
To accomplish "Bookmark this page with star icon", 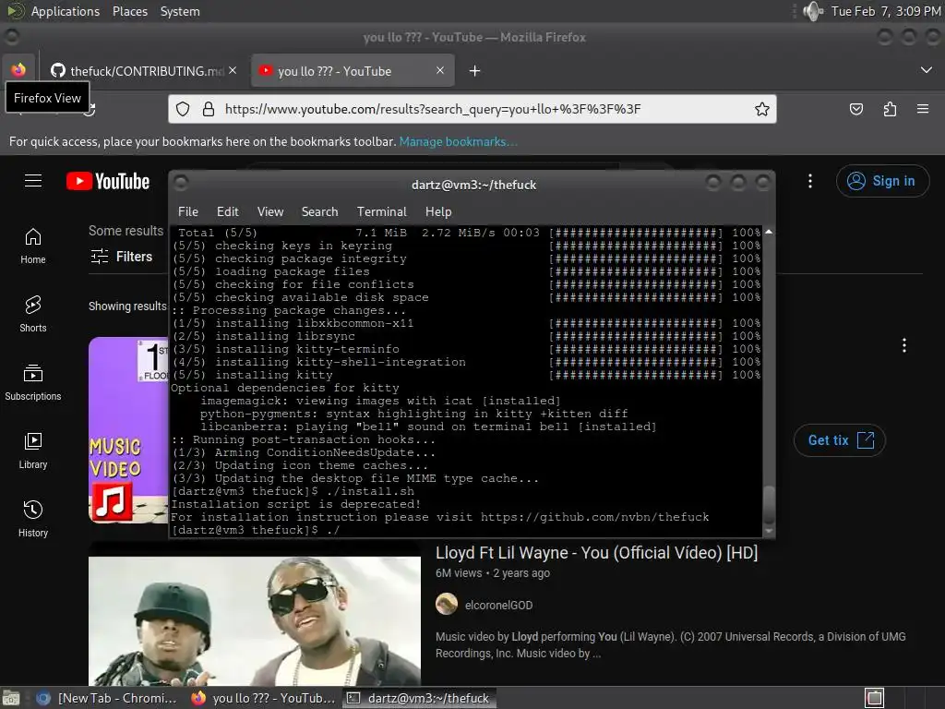I will pyautogui.click(x=761, y=109).
